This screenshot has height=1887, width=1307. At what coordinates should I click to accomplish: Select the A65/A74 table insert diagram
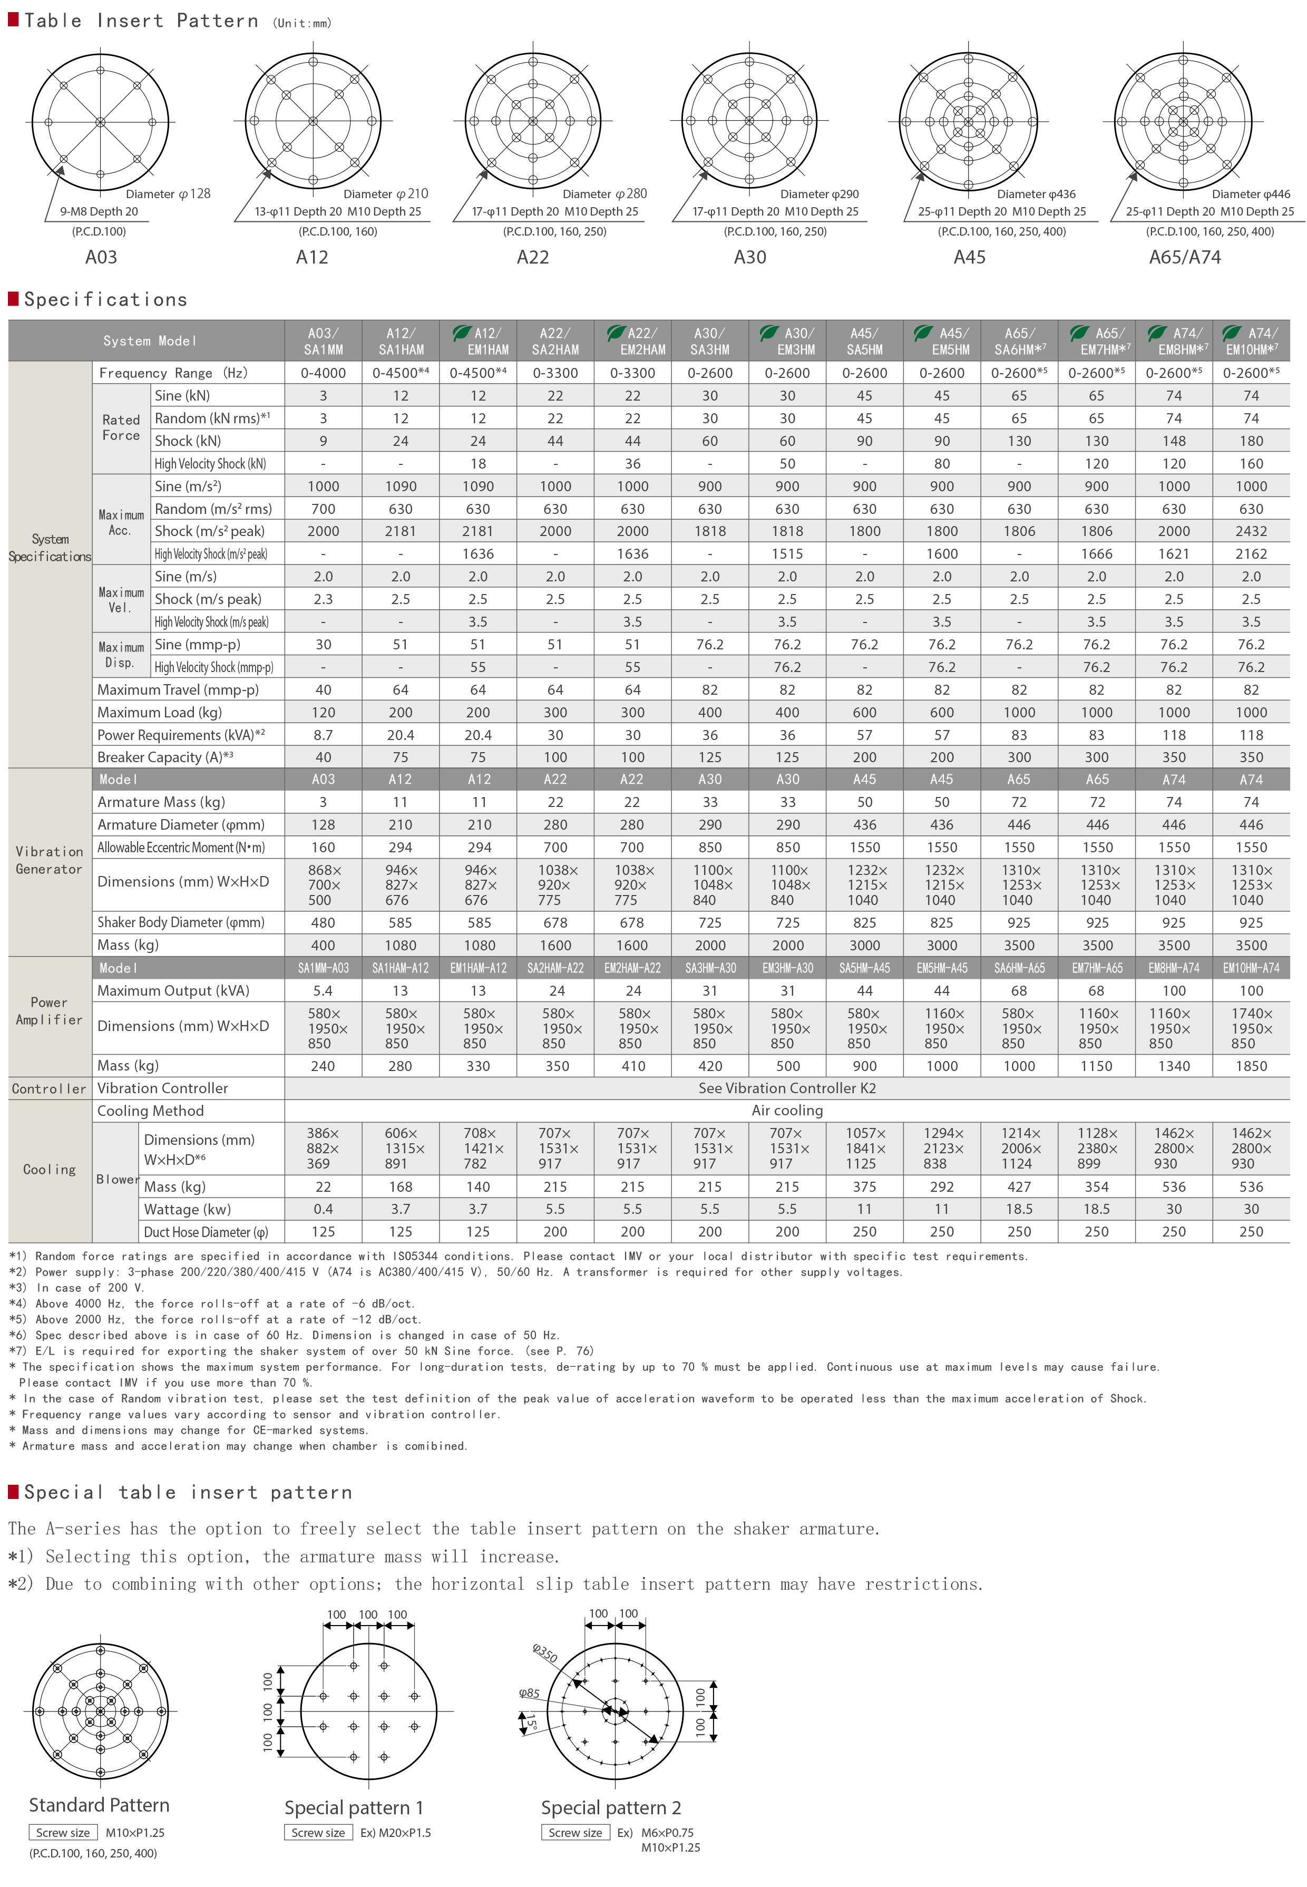(x=1183, y=121)
